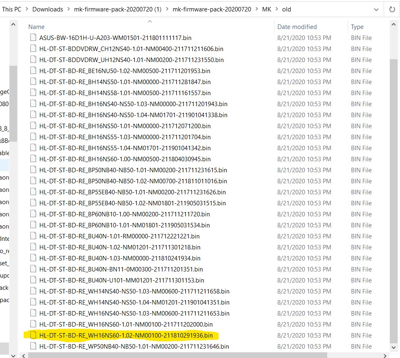
Task: Select BH16NS55-1.04-NM01701 file
Action: pos(125,148)
